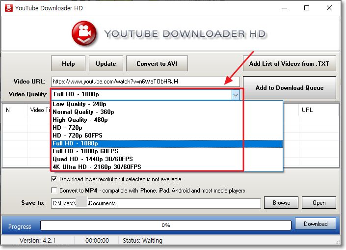Image resolution: width=346 pixels, height=250 pixels.
Task: Open the Help button
Action: point(68,63)
